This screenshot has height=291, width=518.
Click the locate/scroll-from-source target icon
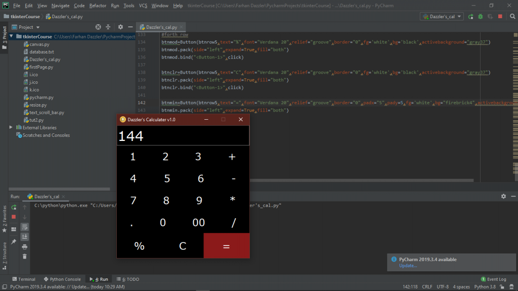click(98, 27)
